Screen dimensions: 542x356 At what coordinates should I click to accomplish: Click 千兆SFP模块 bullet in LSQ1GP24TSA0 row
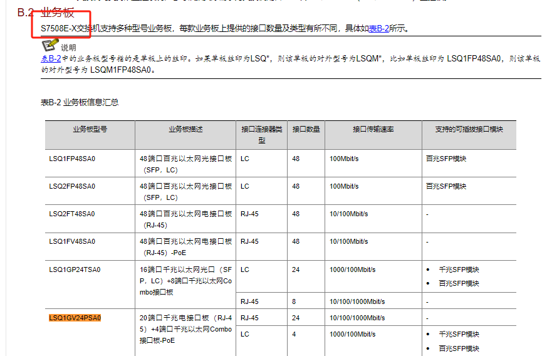pos(459,270)
